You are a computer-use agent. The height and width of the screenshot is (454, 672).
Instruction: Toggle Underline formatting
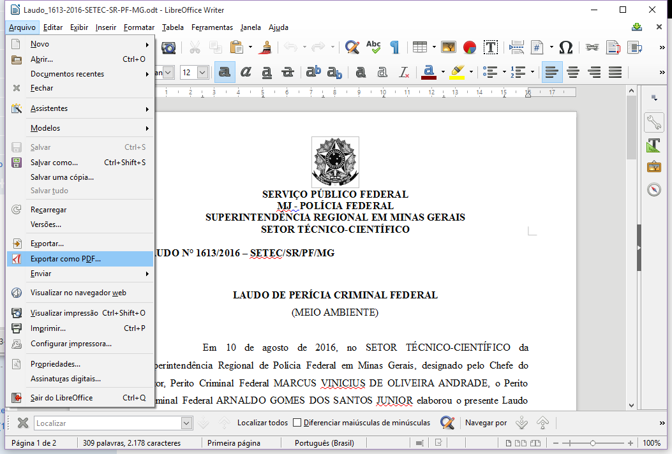coord(267,73)
